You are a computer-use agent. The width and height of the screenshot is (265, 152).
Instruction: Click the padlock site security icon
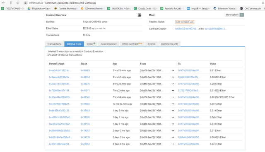click(x=25, y=3)
